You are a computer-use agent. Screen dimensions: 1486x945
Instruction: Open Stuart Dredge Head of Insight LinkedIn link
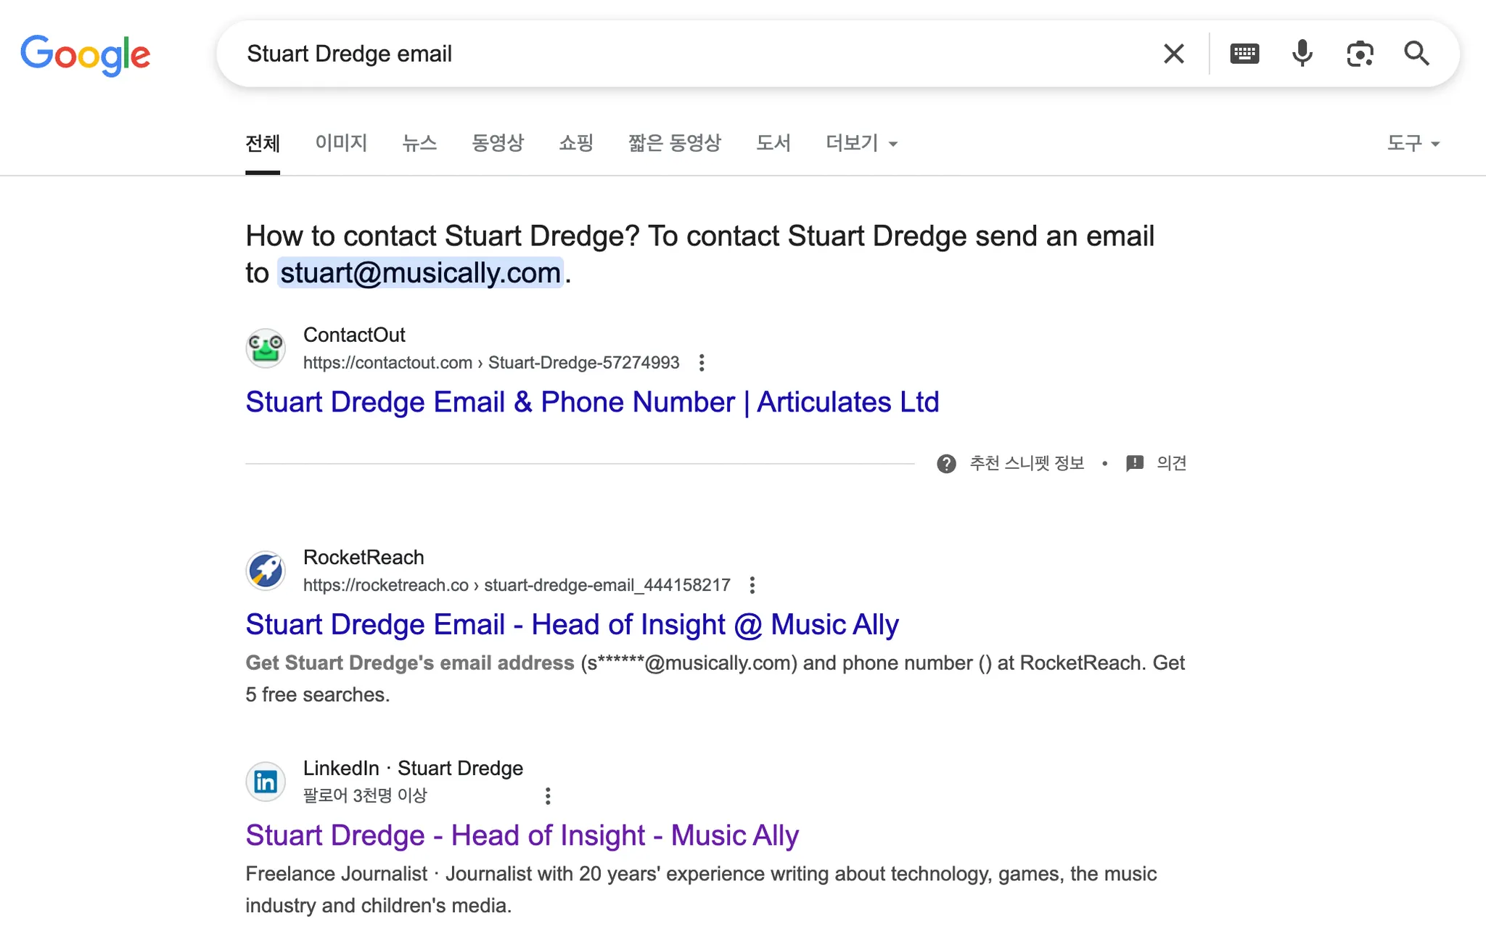pos(522,835)
